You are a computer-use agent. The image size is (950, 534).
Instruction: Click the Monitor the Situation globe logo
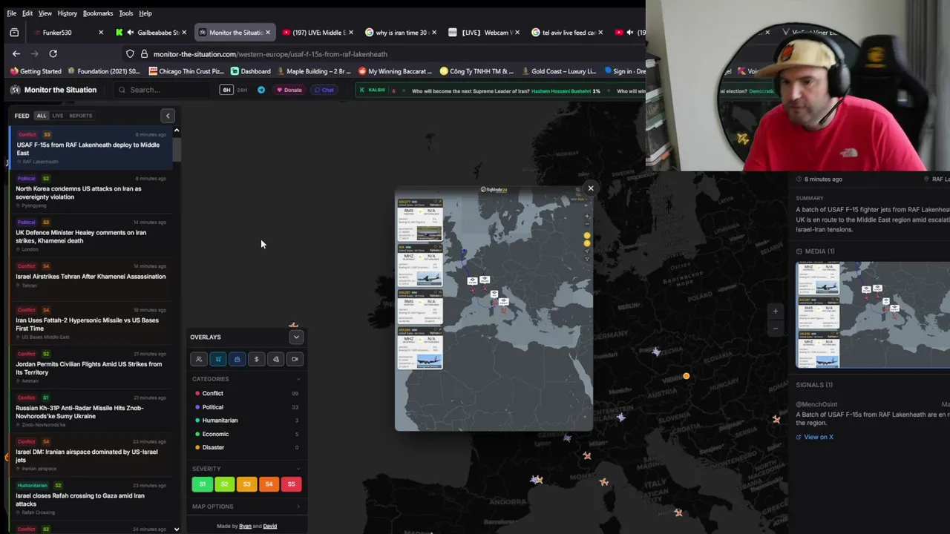pyautogui.click(x=15, y=90)
